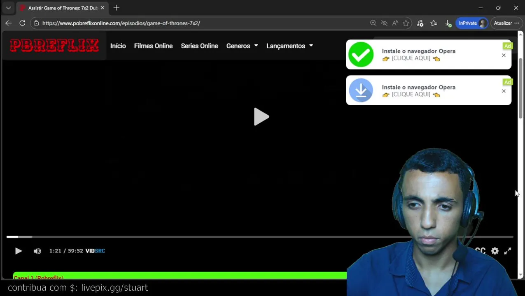This screenshot has height=296, width=525.
Task: Click the video progress bar
Action: coord(260,237)
